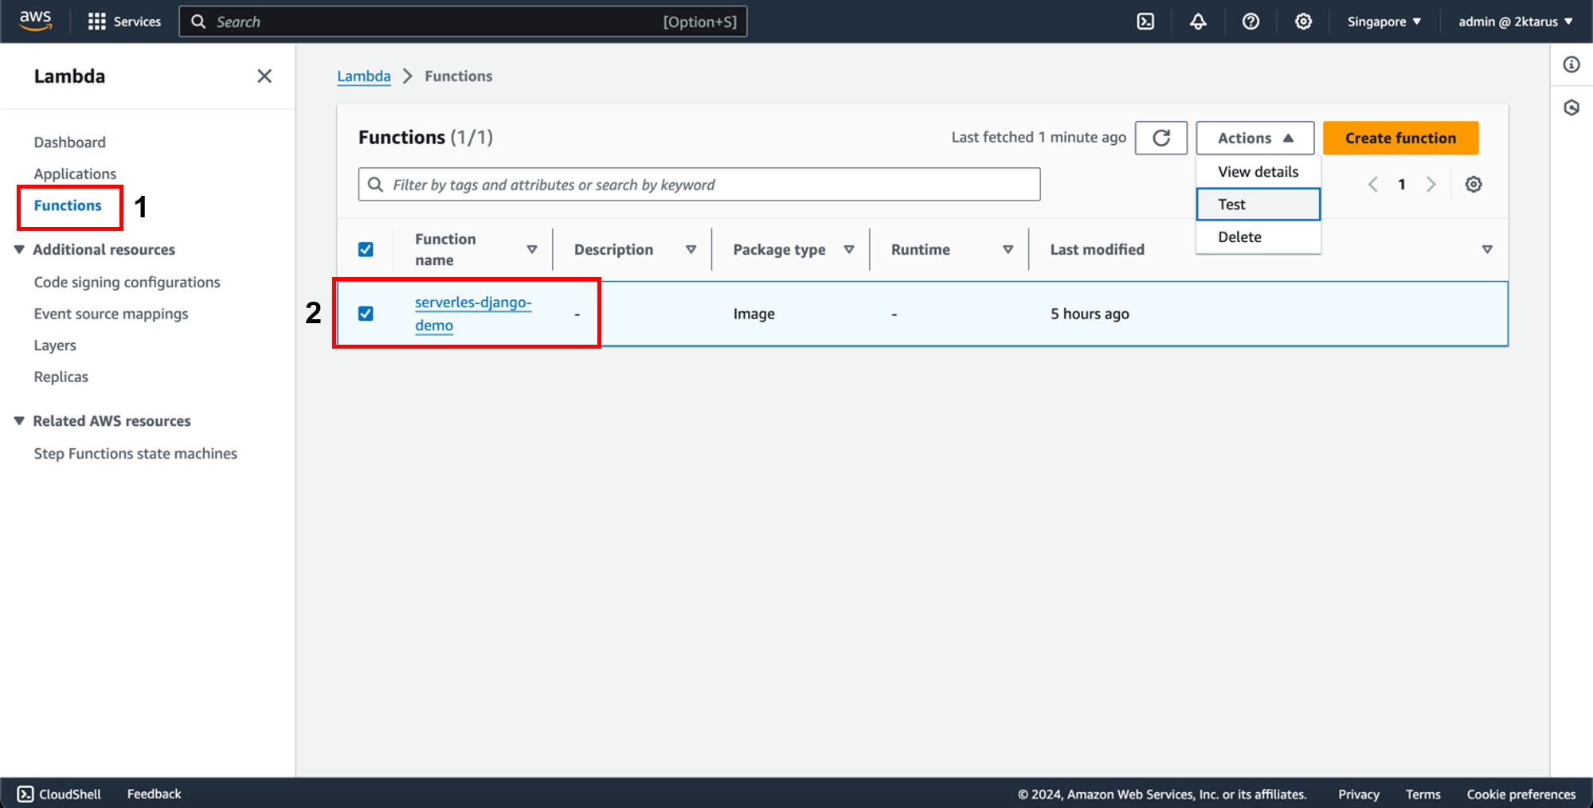Viewport: 1593px width, 808px height.
Task: Open Step Functions state machines
Action: [x=135, y=453]
